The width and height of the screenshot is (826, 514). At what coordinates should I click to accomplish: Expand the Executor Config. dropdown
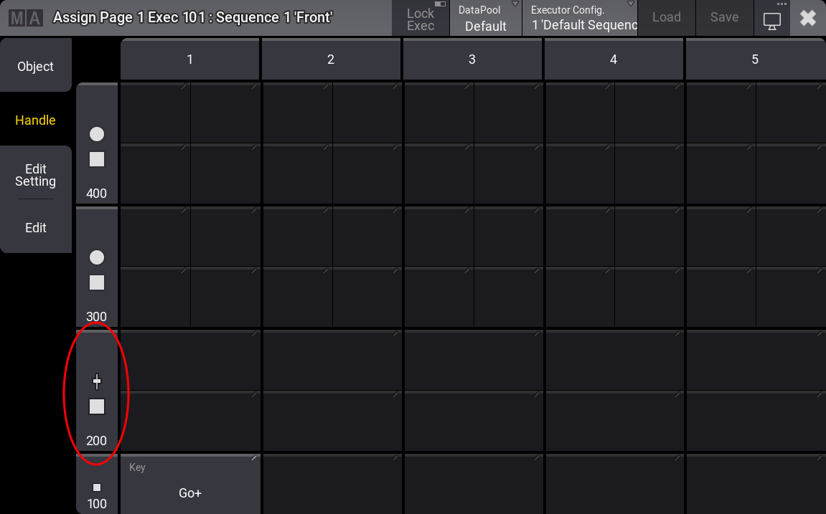583,19
